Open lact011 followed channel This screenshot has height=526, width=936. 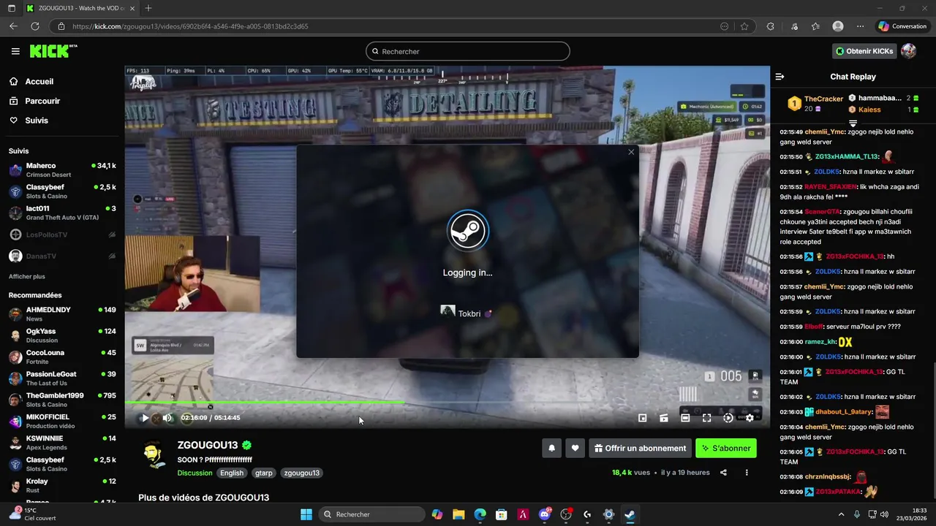pos(62,213)
